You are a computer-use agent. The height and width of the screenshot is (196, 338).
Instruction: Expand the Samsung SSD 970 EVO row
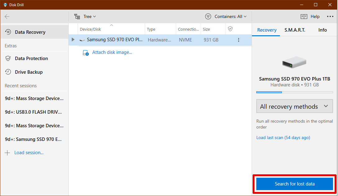click(73, 40)
